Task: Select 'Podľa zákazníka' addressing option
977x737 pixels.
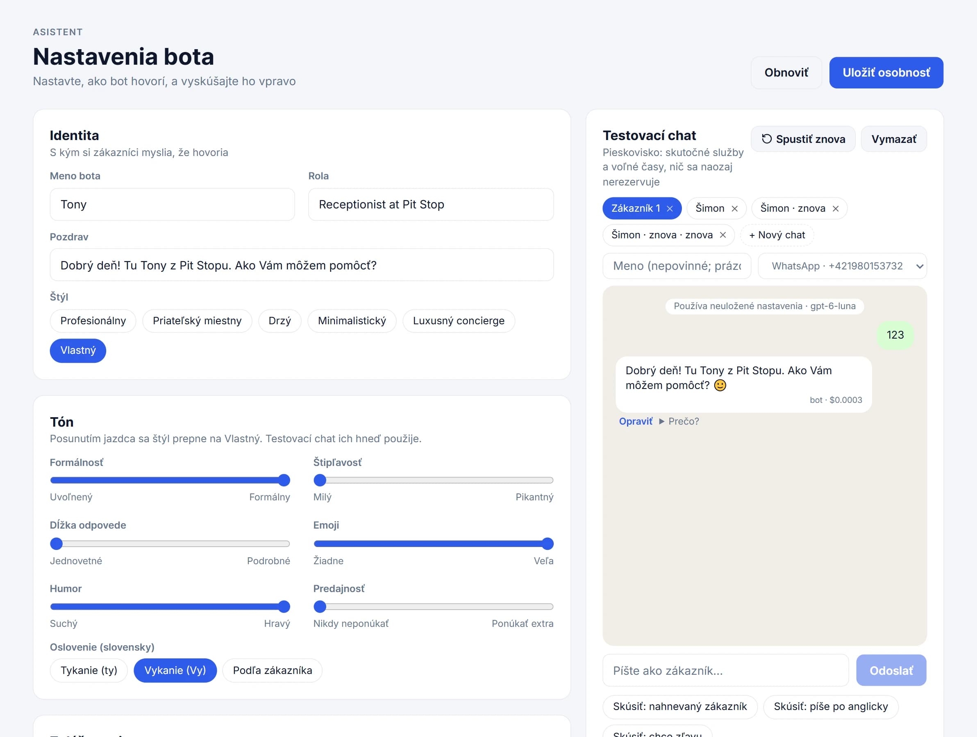Action: click(273, 670)
